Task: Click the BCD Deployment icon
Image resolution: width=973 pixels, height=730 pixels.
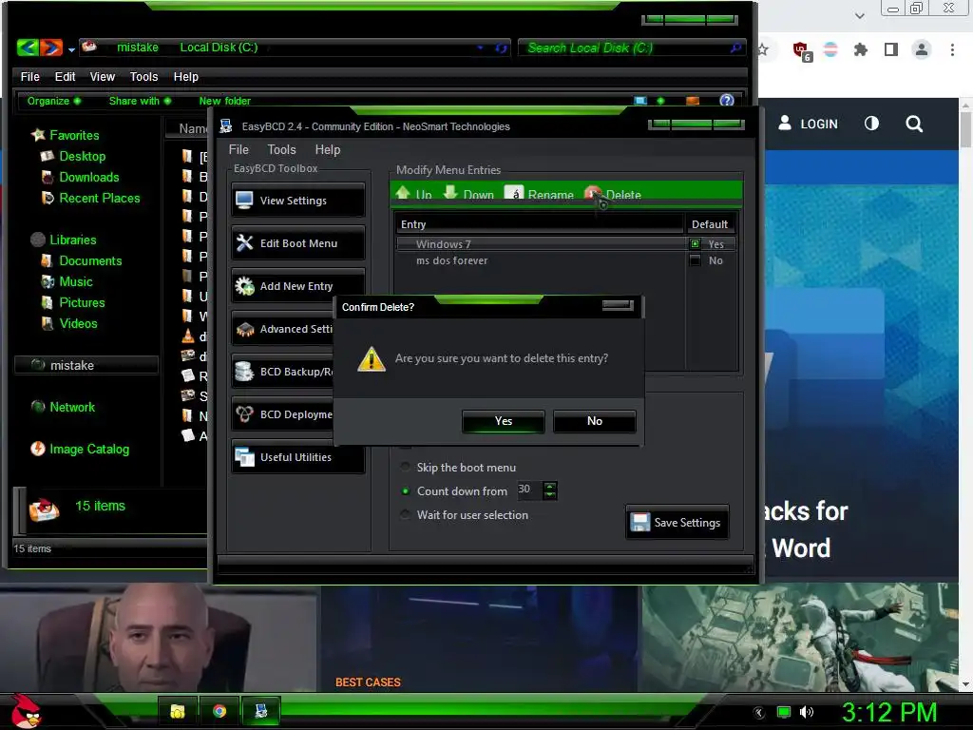Action: pyautogui.click(x=244, y=414)
